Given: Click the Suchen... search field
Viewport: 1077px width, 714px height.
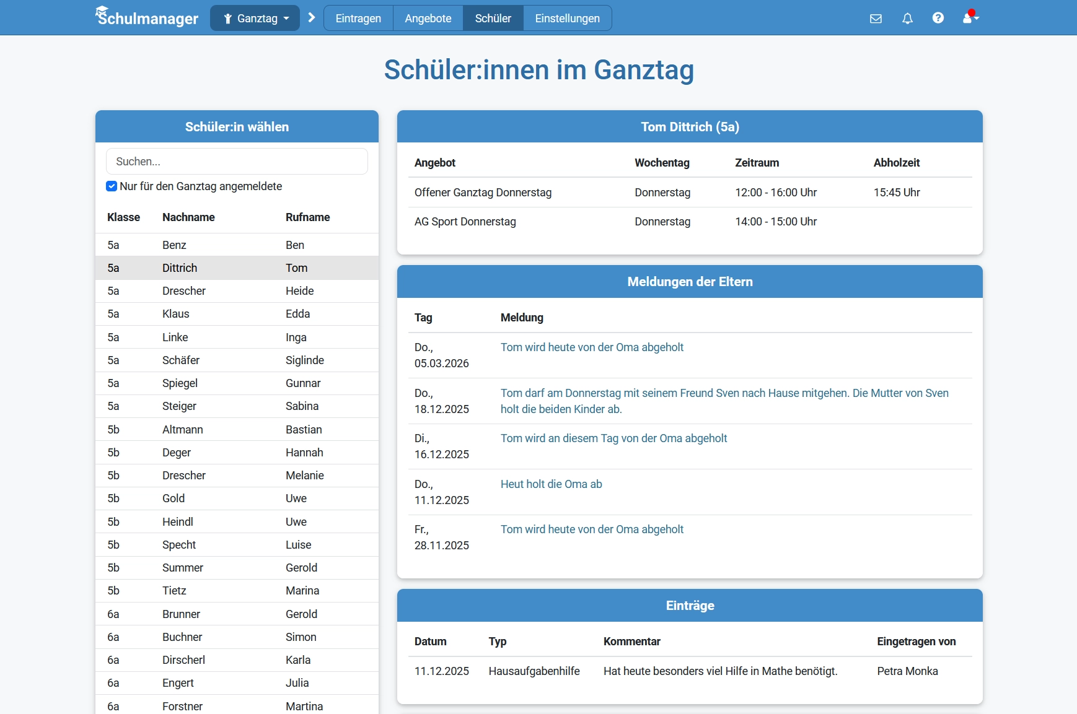Looking at the screenshot, I should [x=237, y=161].
